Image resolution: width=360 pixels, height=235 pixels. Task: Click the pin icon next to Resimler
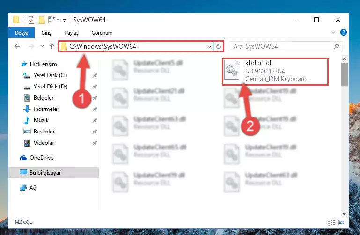coord(95,132)
